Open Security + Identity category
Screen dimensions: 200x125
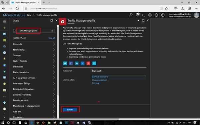pyautogui.click(x=34, y=95)
